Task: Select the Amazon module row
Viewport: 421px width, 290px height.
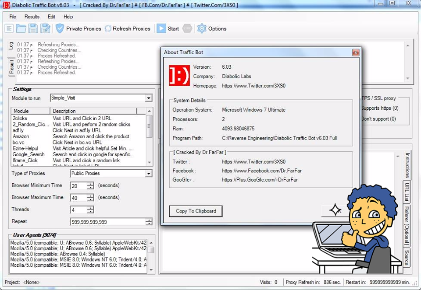Action: 78,136
